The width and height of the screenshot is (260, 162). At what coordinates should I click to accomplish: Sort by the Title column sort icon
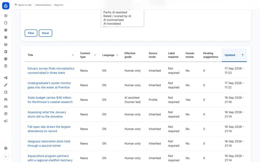(x=73, y=55)
